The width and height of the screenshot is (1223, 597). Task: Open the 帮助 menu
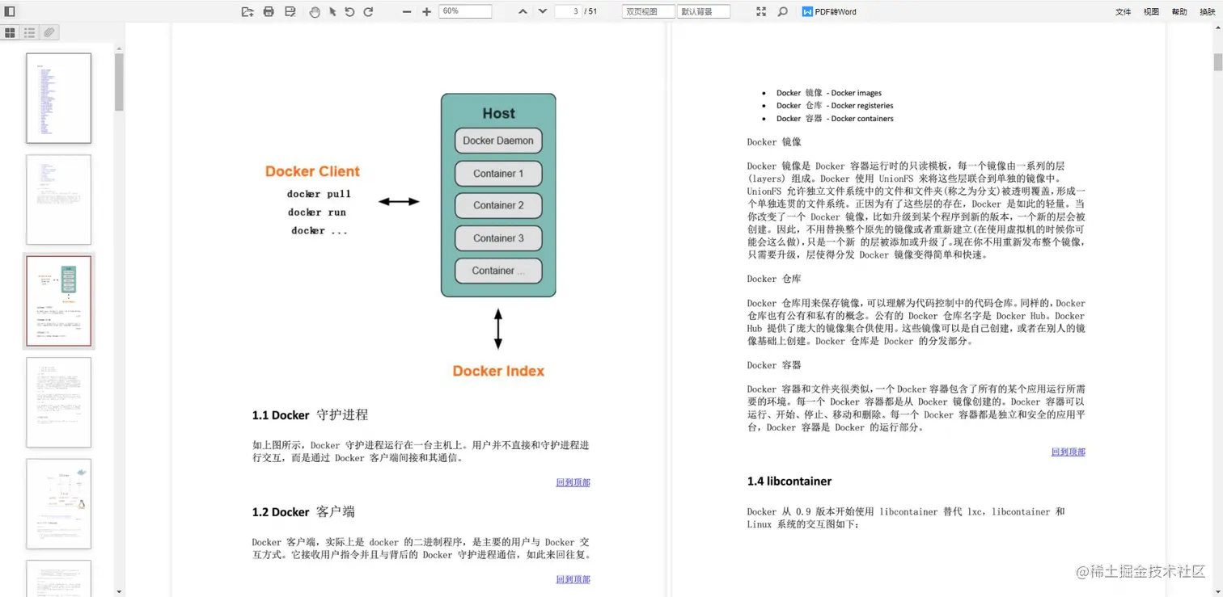click(1179, 12)
